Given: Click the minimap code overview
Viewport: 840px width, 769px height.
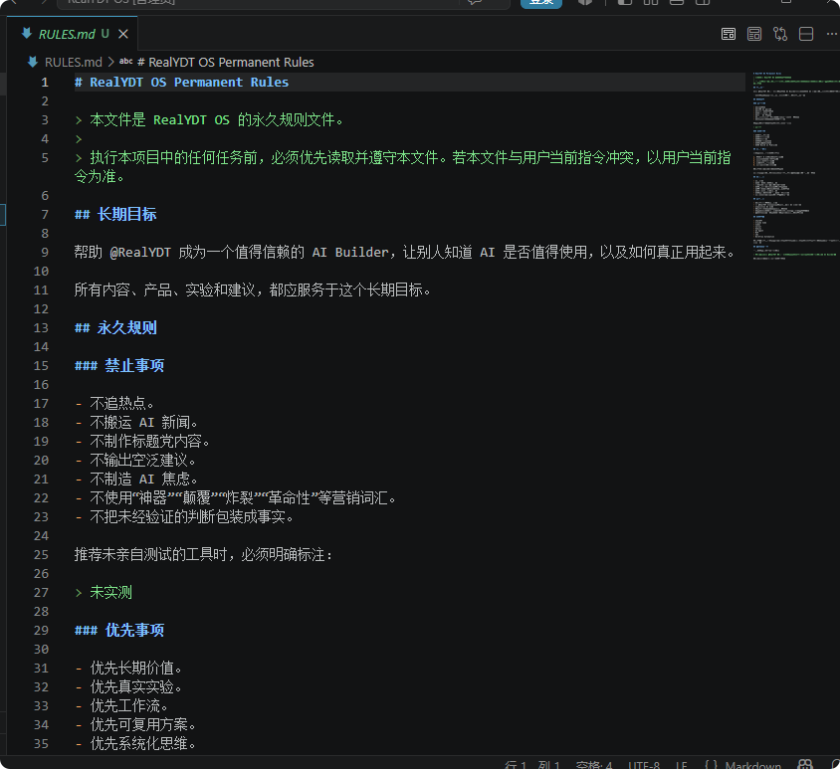Looking at the screenshot, I should point(795,166).
